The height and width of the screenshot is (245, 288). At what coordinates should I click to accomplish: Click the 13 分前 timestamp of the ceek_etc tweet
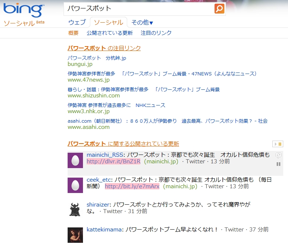239,186
